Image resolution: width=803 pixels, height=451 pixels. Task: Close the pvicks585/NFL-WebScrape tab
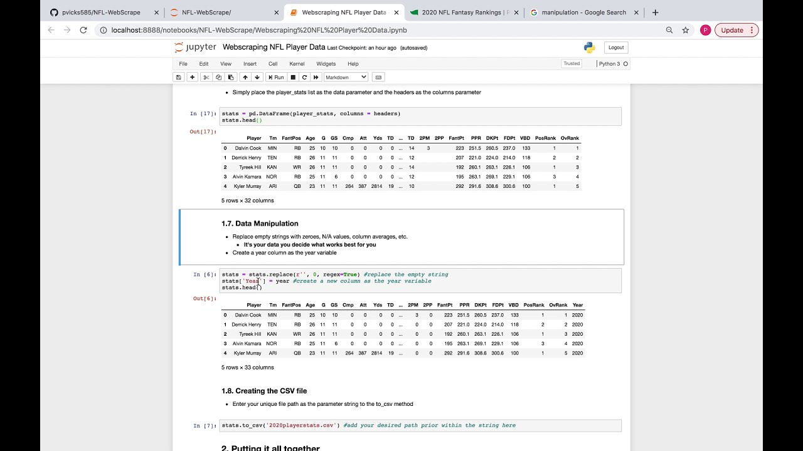pyautogui.click(x=157, y=13)
